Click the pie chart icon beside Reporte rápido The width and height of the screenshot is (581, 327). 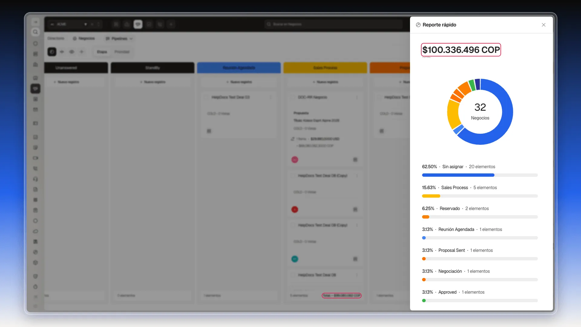(418, 25)
